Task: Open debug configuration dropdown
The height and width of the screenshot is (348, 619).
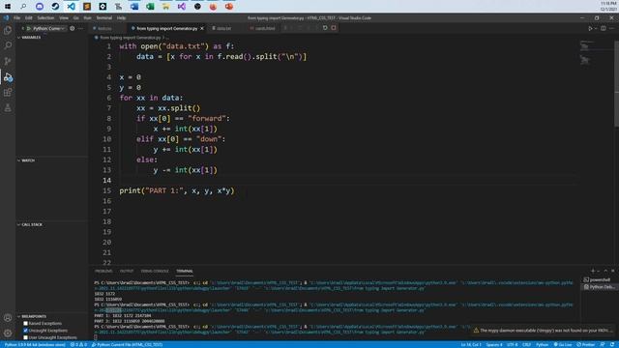Action: [49, 28]
